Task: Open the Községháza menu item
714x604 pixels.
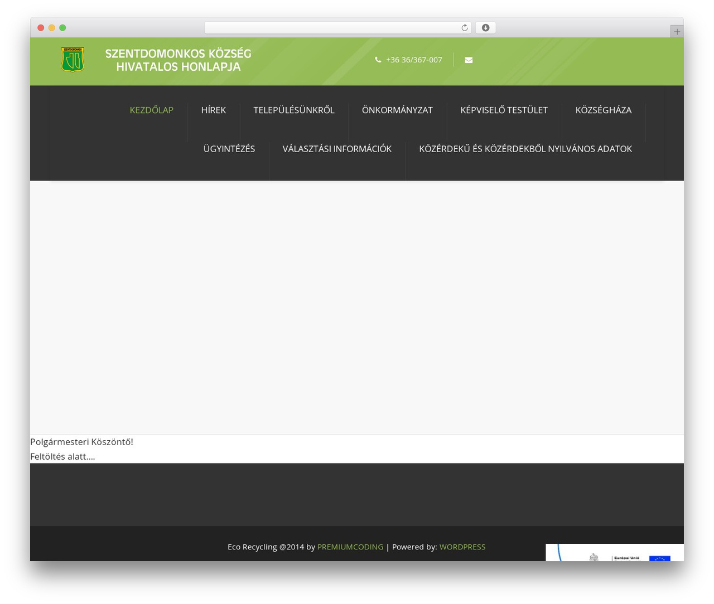Action: point(604,110)
